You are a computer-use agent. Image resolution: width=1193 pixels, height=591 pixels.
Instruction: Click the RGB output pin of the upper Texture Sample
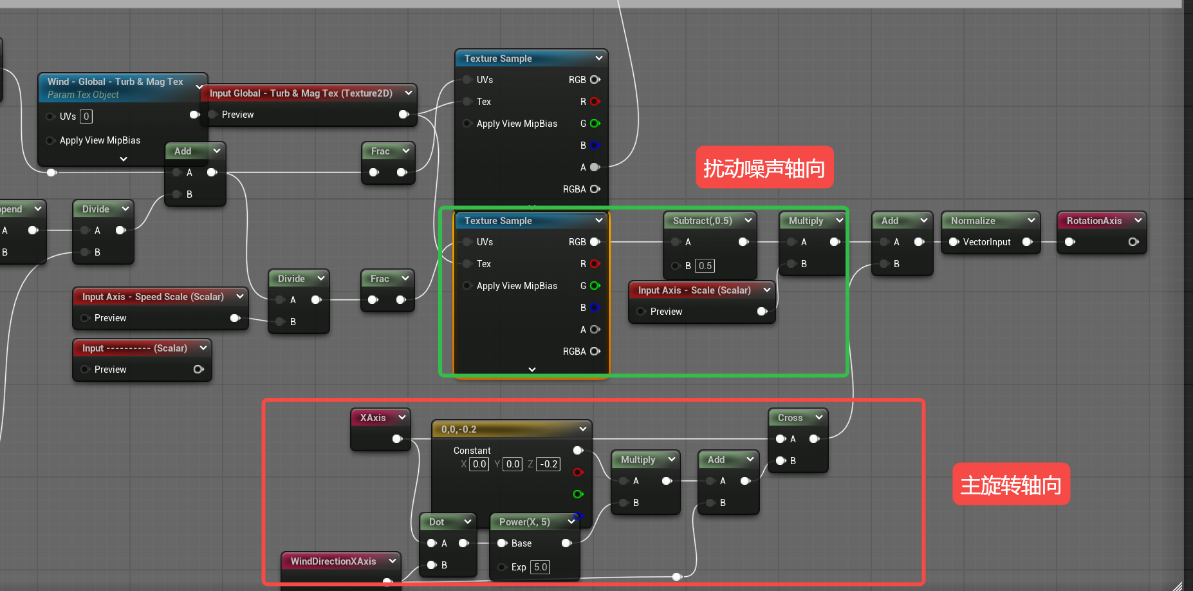(595, 80)
